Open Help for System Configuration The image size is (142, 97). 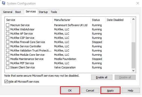point(130,91)
